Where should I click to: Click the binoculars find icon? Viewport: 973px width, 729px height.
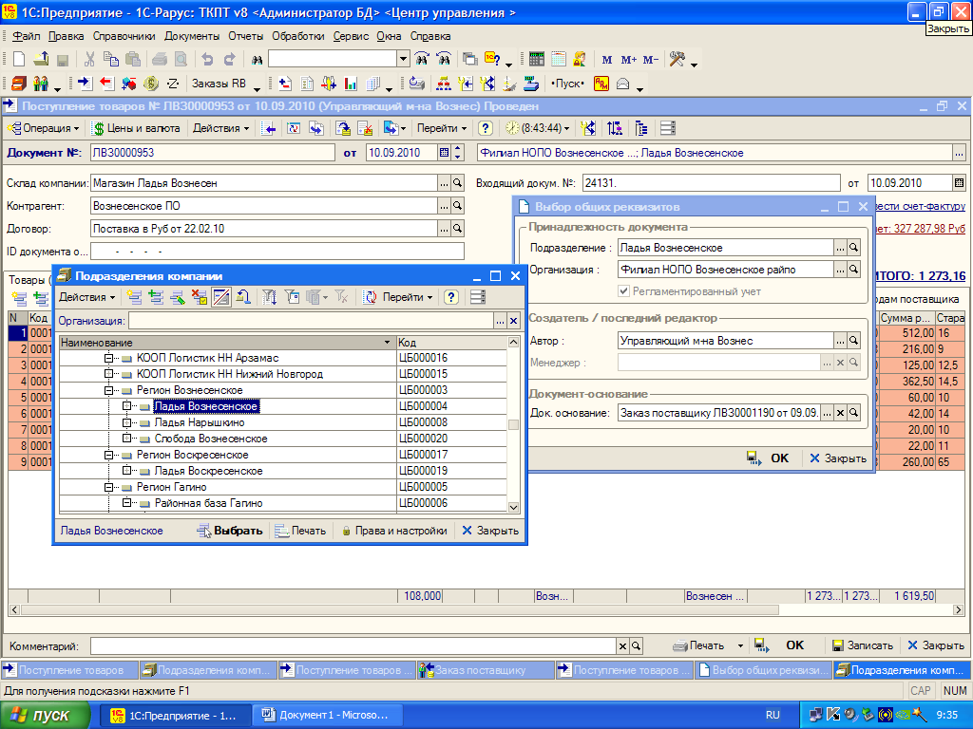[257, 60]
